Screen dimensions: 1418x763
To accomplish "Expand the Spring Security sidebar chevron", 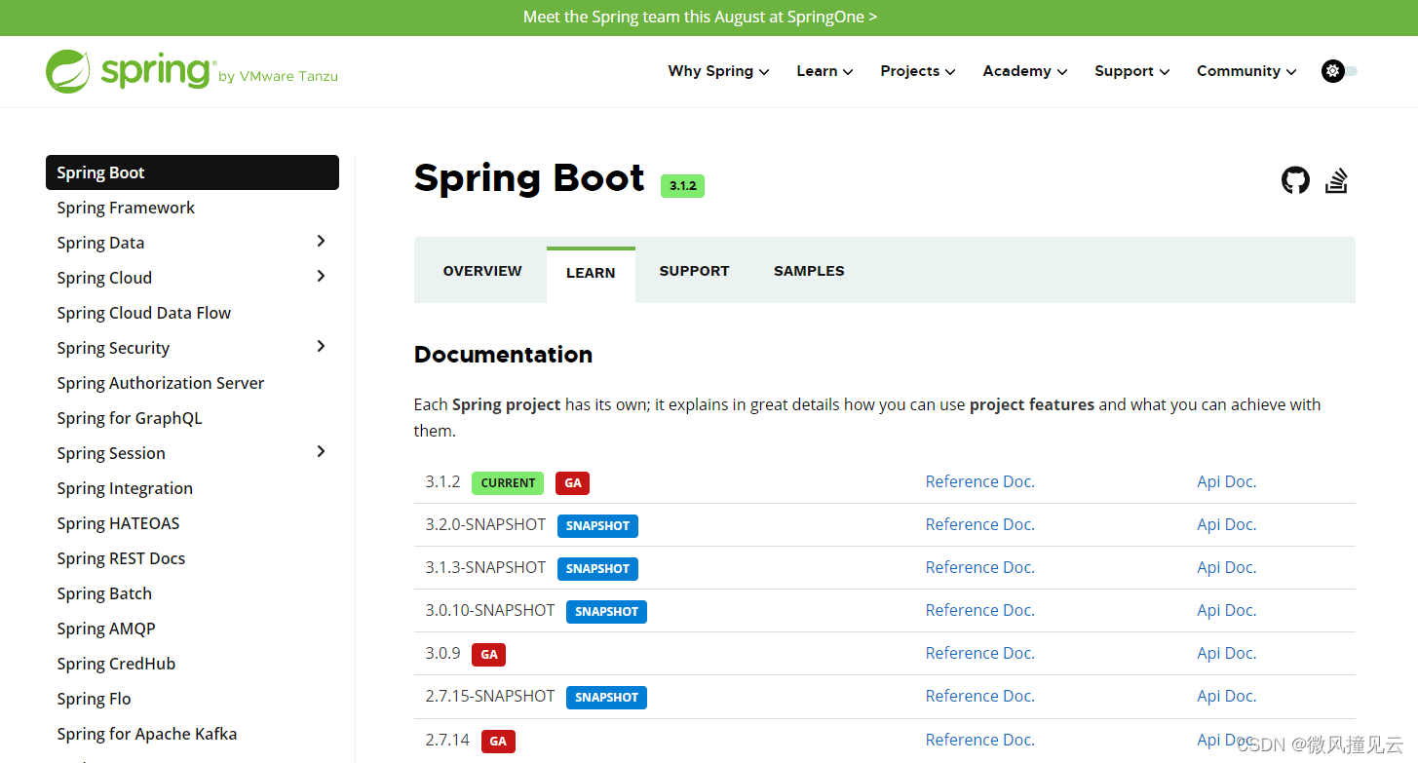I will click(321, 347).
